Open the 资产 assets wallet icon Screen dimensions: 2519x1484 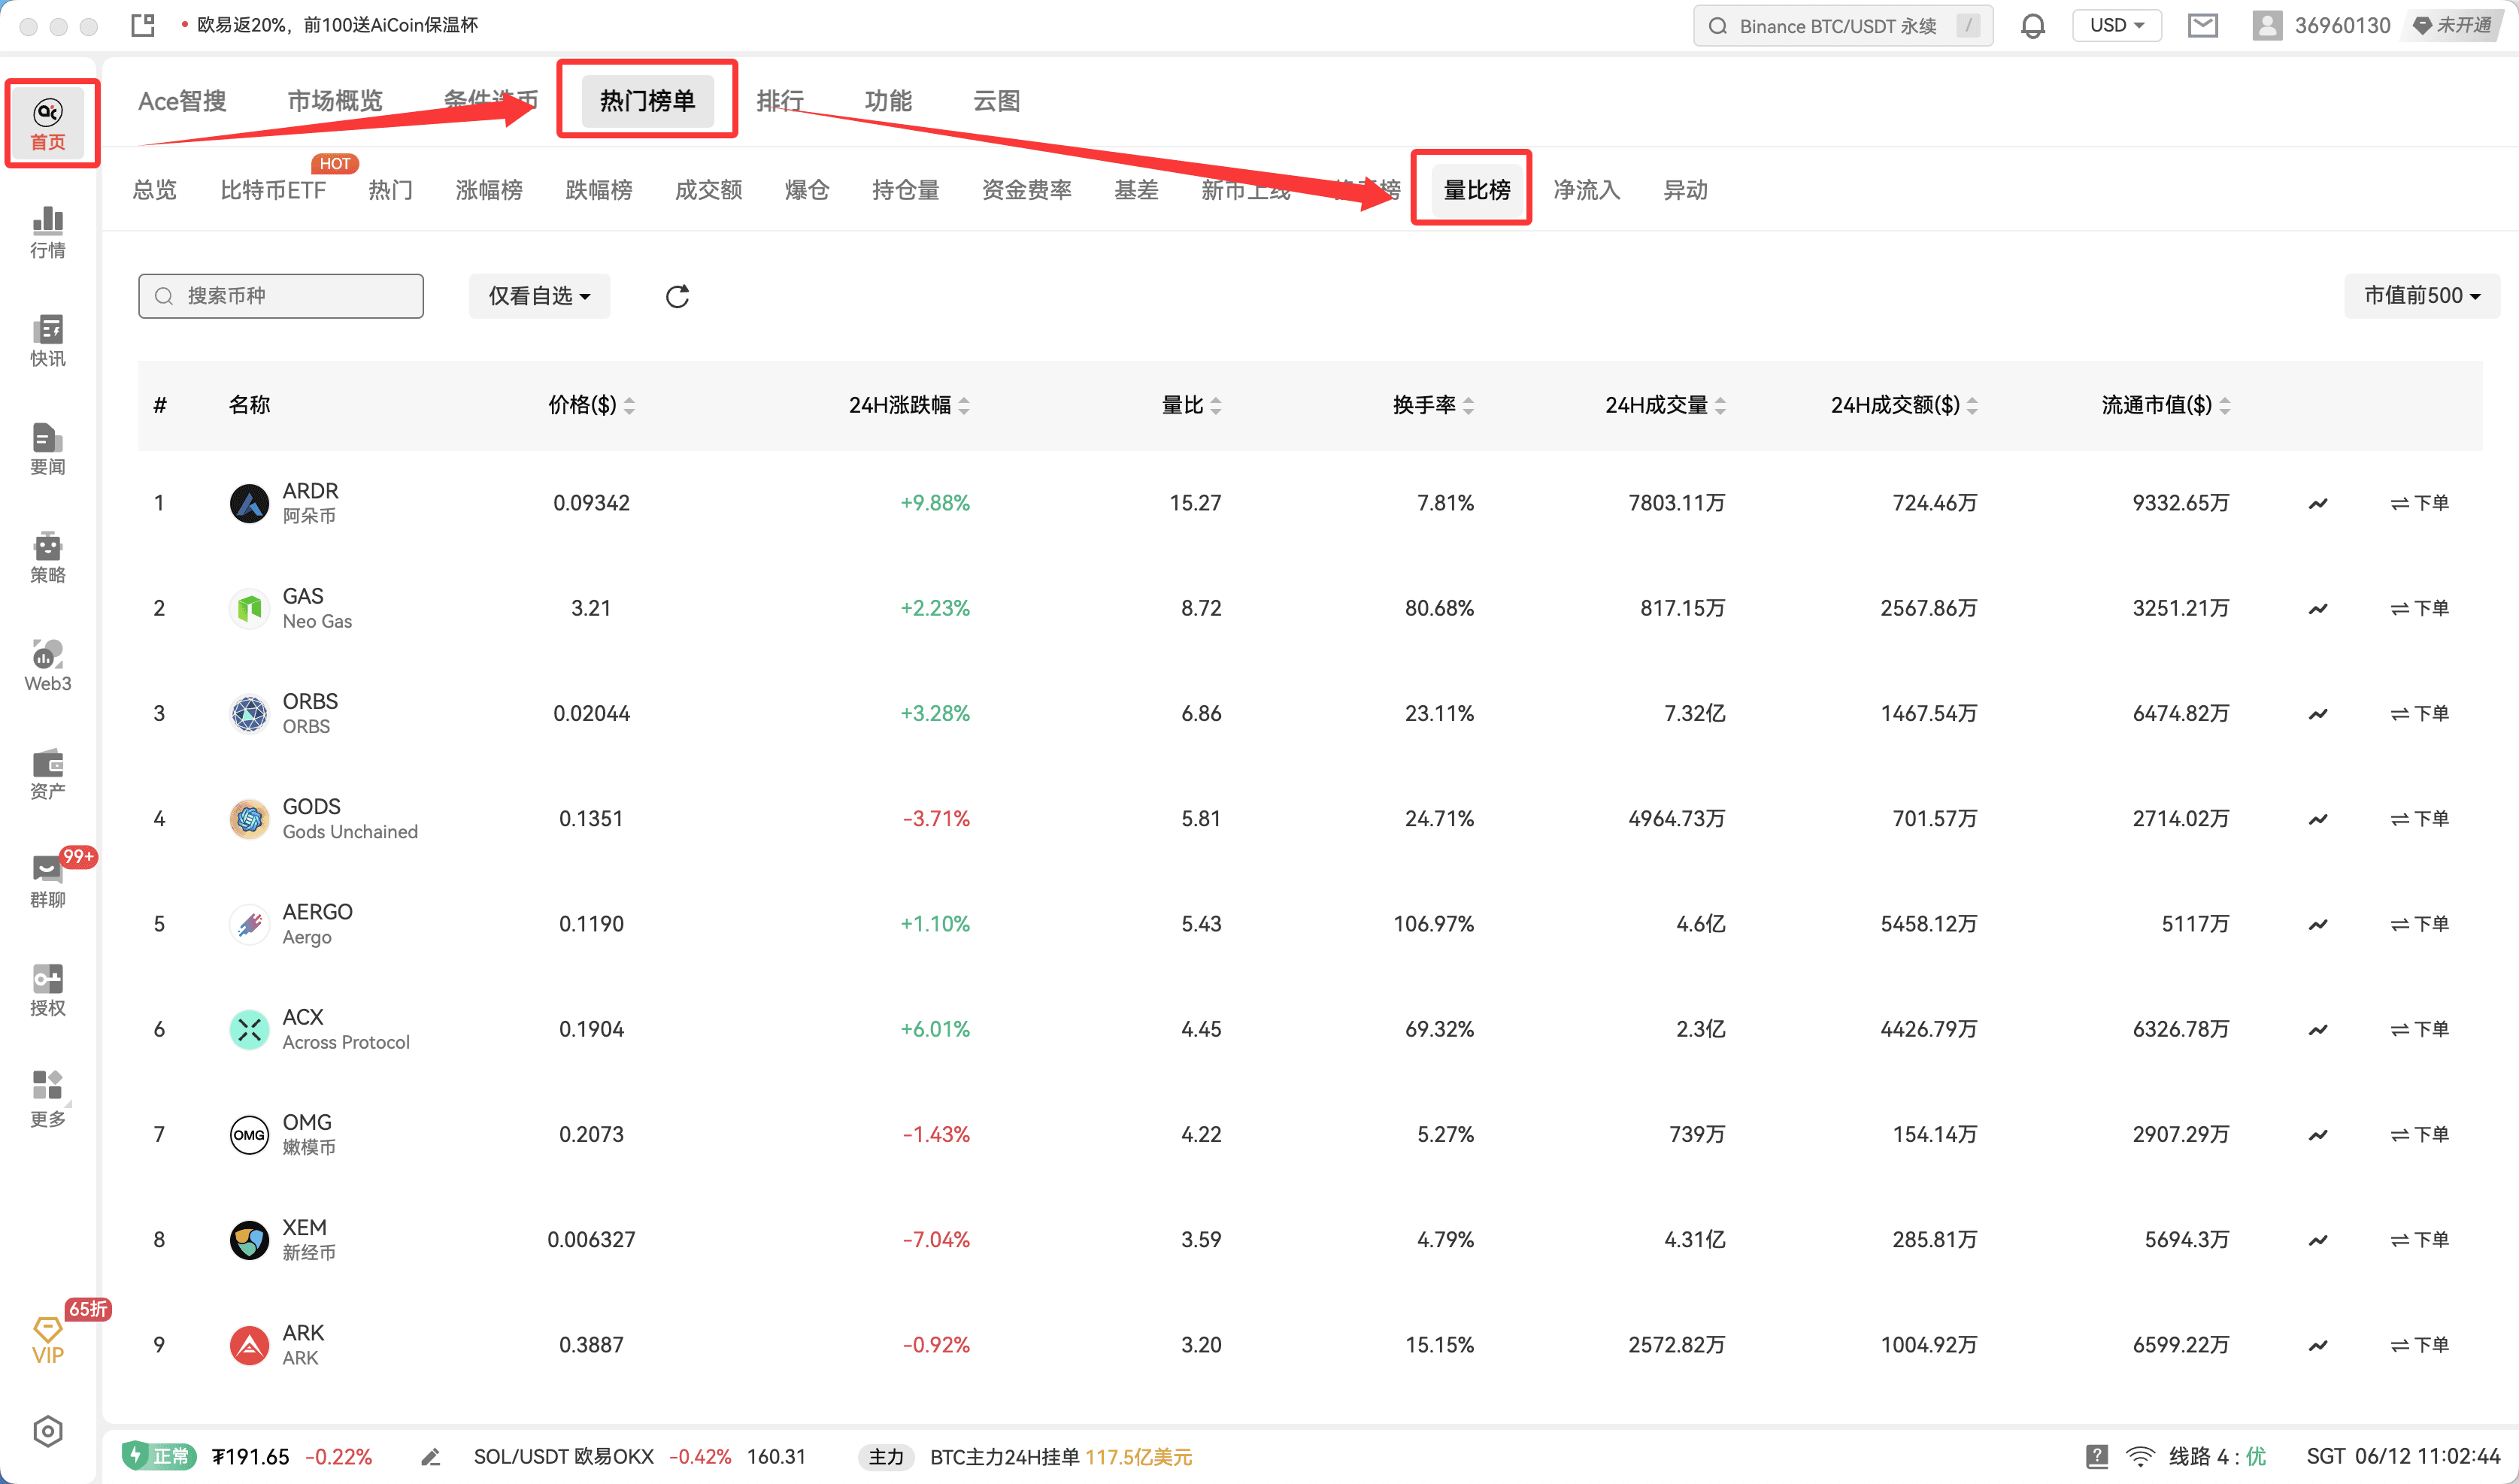click(48, 774)
